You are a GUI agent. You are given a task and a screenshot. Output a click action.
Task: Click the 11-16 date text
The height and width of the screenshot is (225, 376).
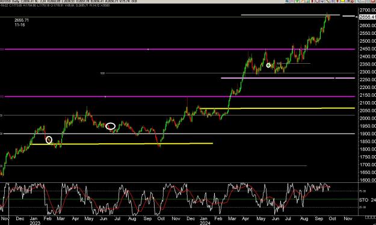pyautogui.click(x=20, y=25)
